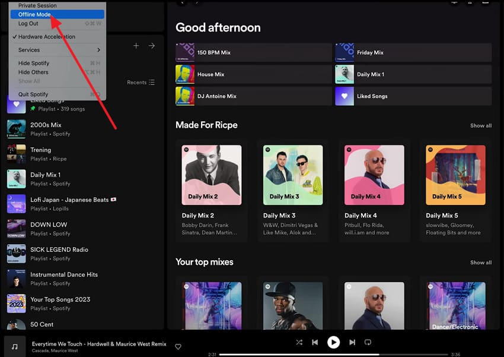Open Recents sort list icon
This screenshot has width=504, height=357.
tap(152, 83)
